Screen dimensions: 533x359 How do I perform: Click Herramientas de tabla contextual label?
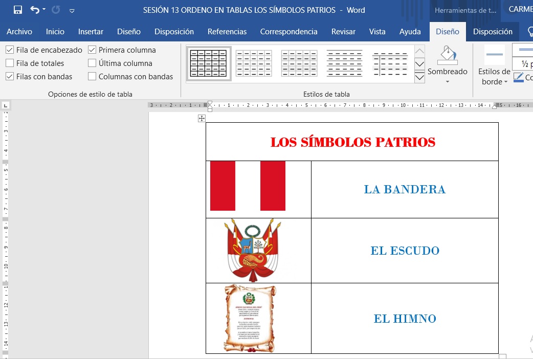pyautogui.click(x=465, y=10)
